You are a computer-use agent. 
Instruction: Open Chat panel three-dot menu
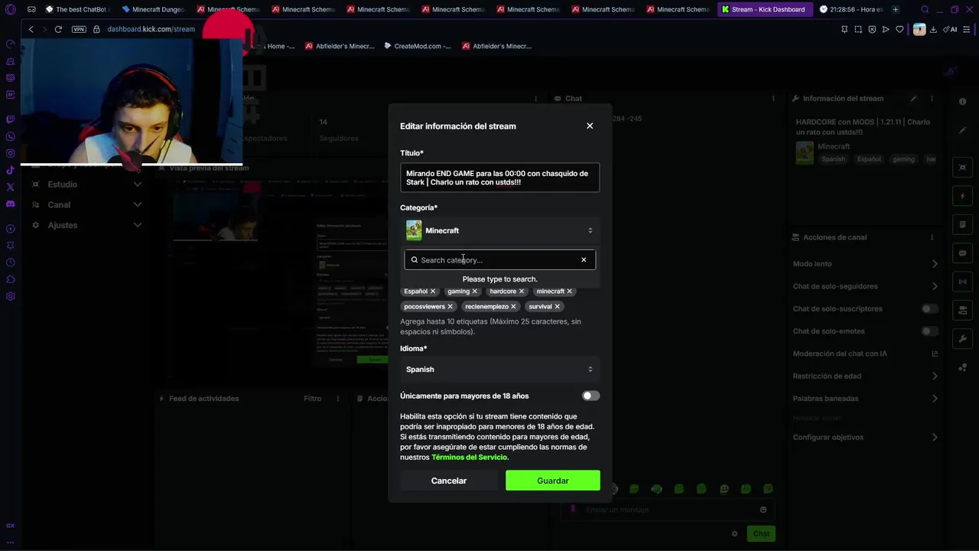click(773, 99)
